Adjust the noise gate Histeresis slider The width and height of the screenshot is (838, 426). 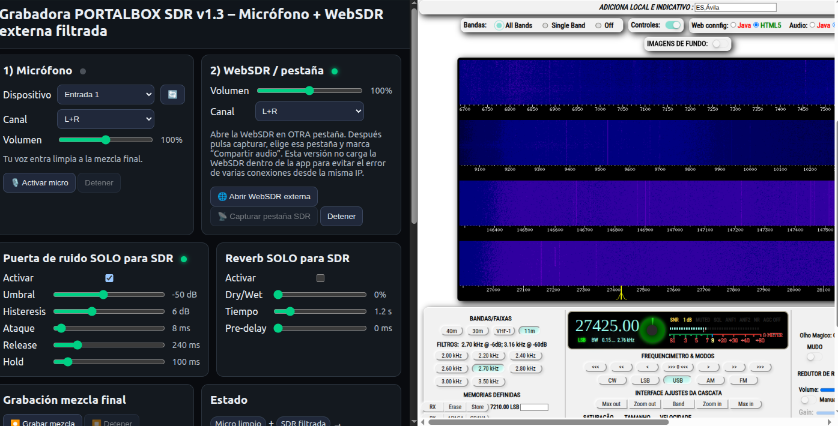109,311
